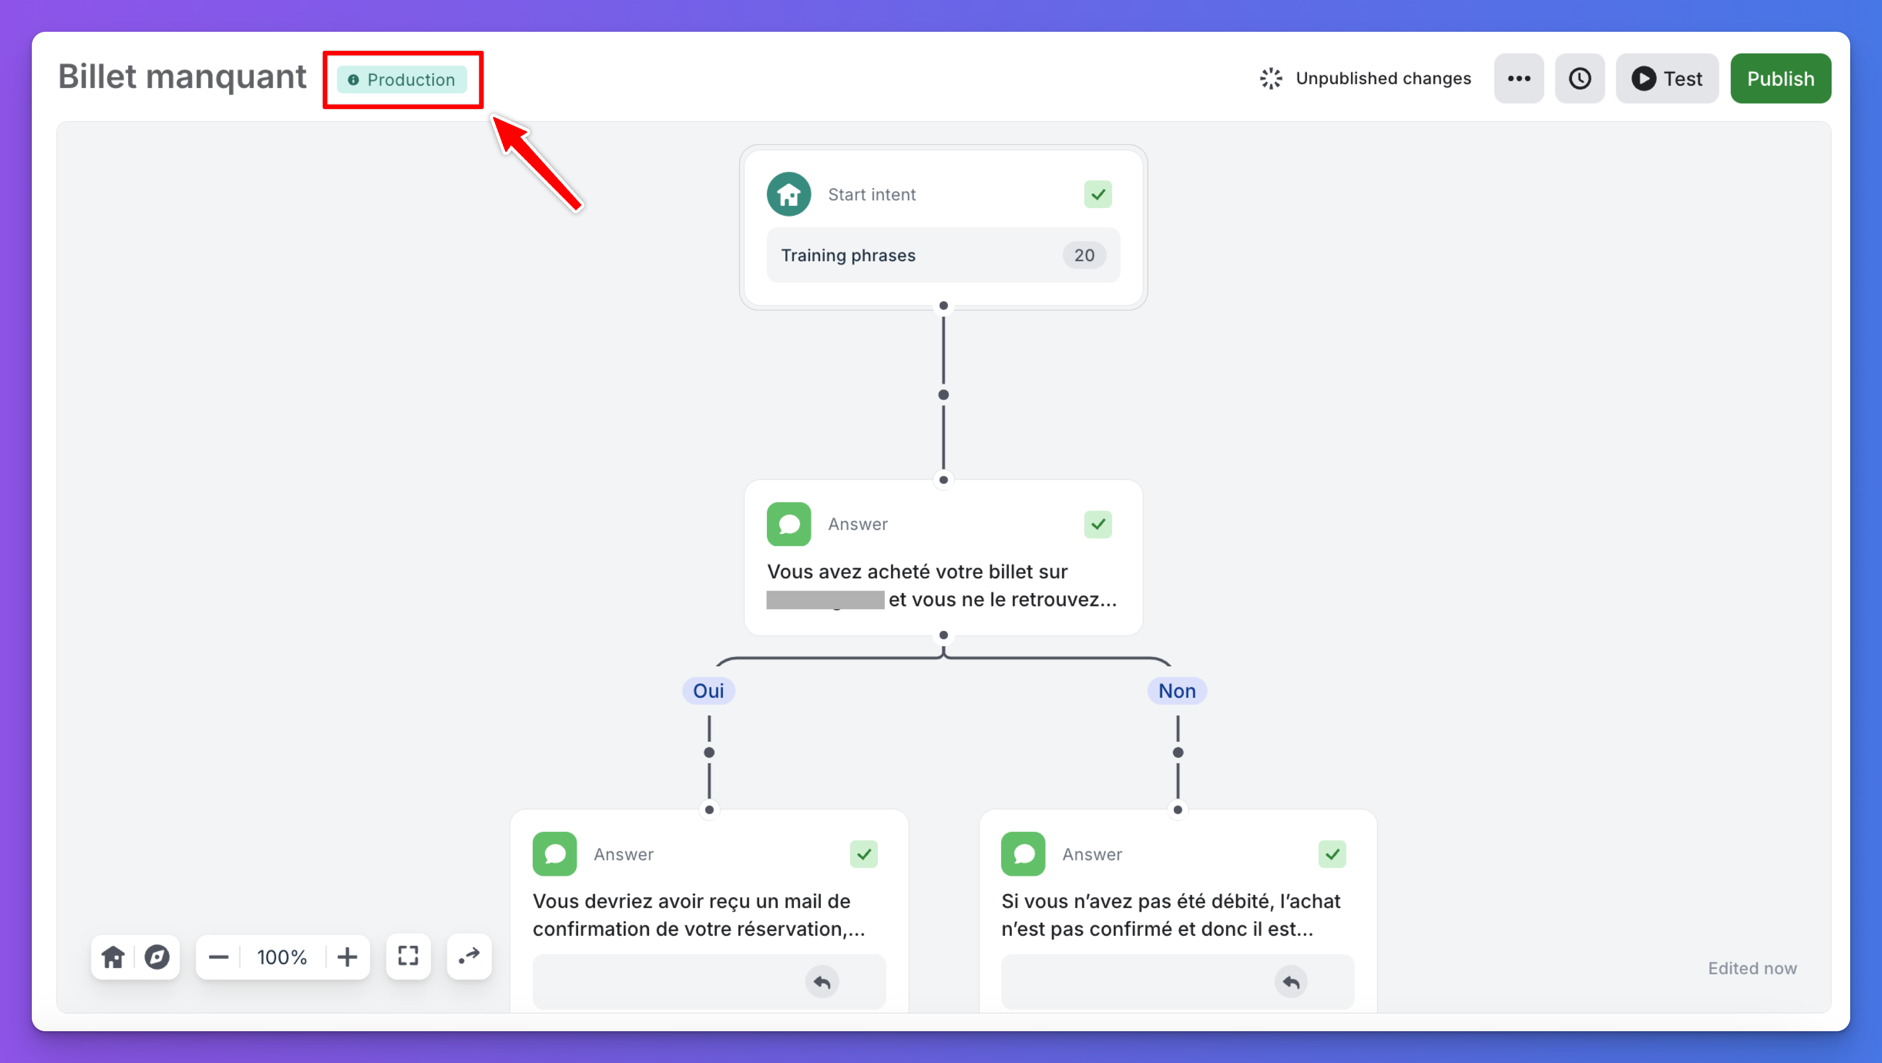The image size is (1882, 1063).
Task: Select the Oui branch label
Action: 708,690
